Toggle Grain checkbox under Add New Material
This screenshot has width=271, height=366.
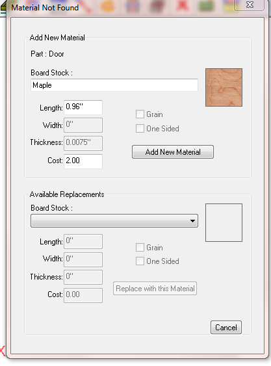point(140,114)
